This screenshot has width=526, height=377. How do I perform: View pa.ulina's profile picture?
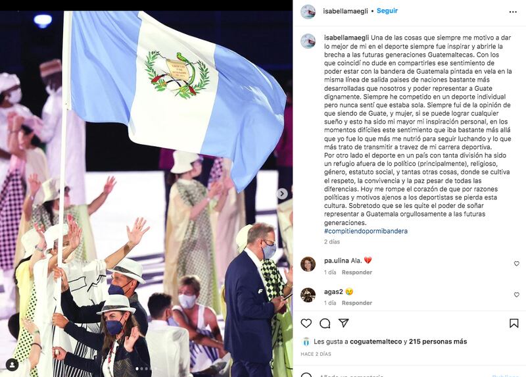point(308,264)
